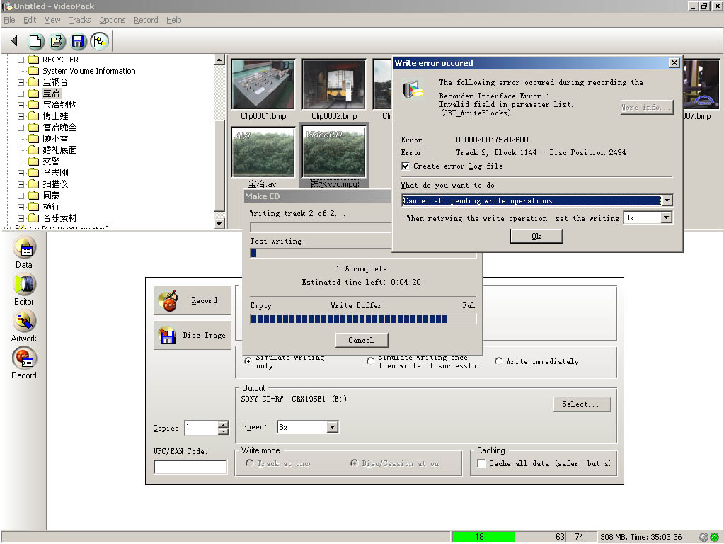The width and height of the screenshot is (724, 544).
Task: Open project using the toolbar folder icon
Action: coord(57,41)
